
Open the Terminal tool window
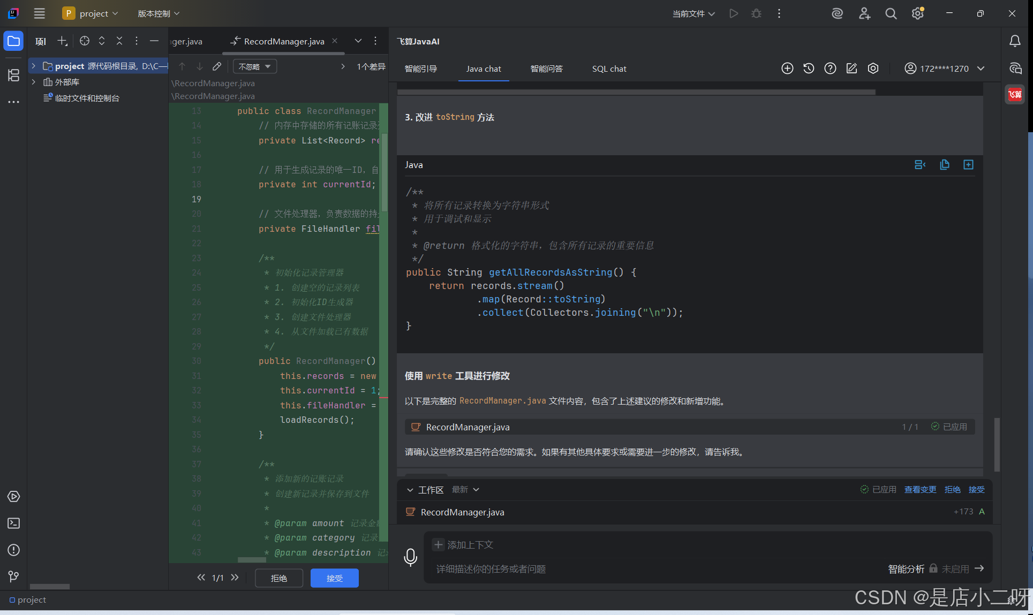coord(13,523)
